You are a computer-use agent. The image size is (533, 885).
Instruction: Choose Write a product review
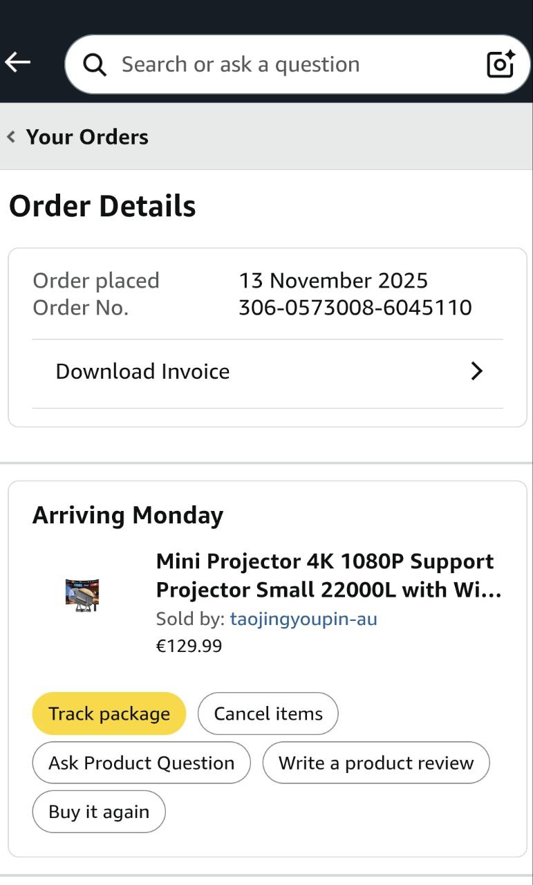(x=376, y=763)
